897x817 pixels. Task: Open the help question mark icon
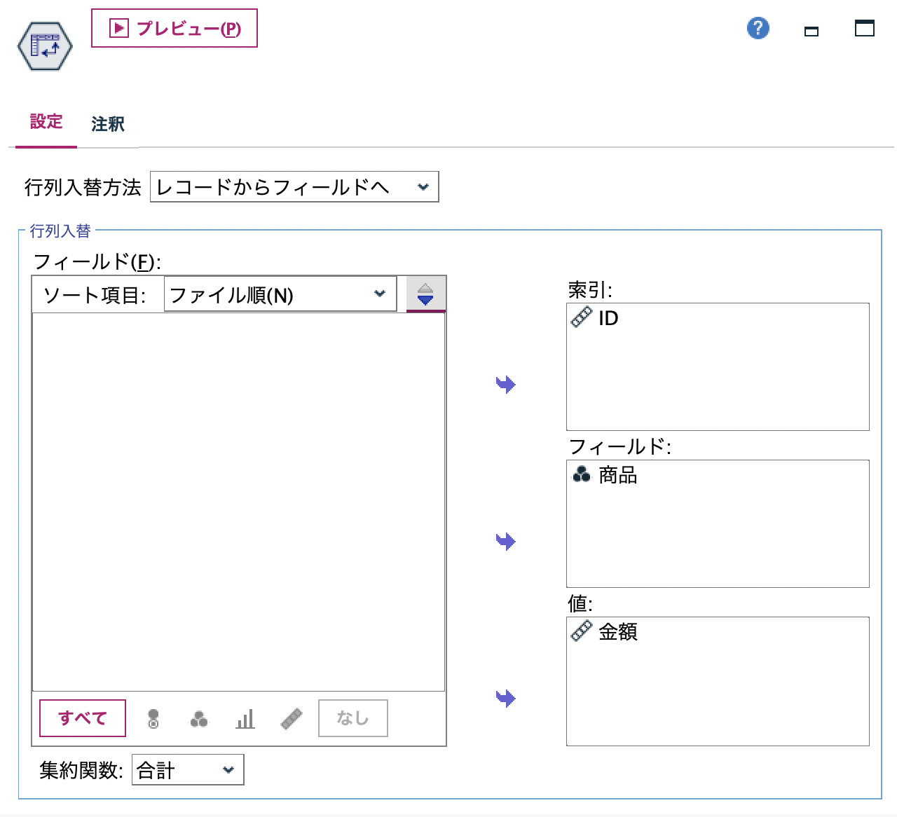[757, 29]
